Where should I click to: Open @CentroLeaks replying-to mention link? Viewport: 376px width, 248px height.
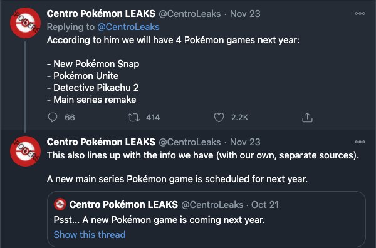pos(128,27)
